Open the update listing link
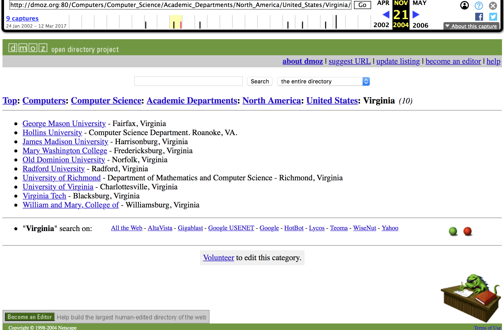 point(398,61)
